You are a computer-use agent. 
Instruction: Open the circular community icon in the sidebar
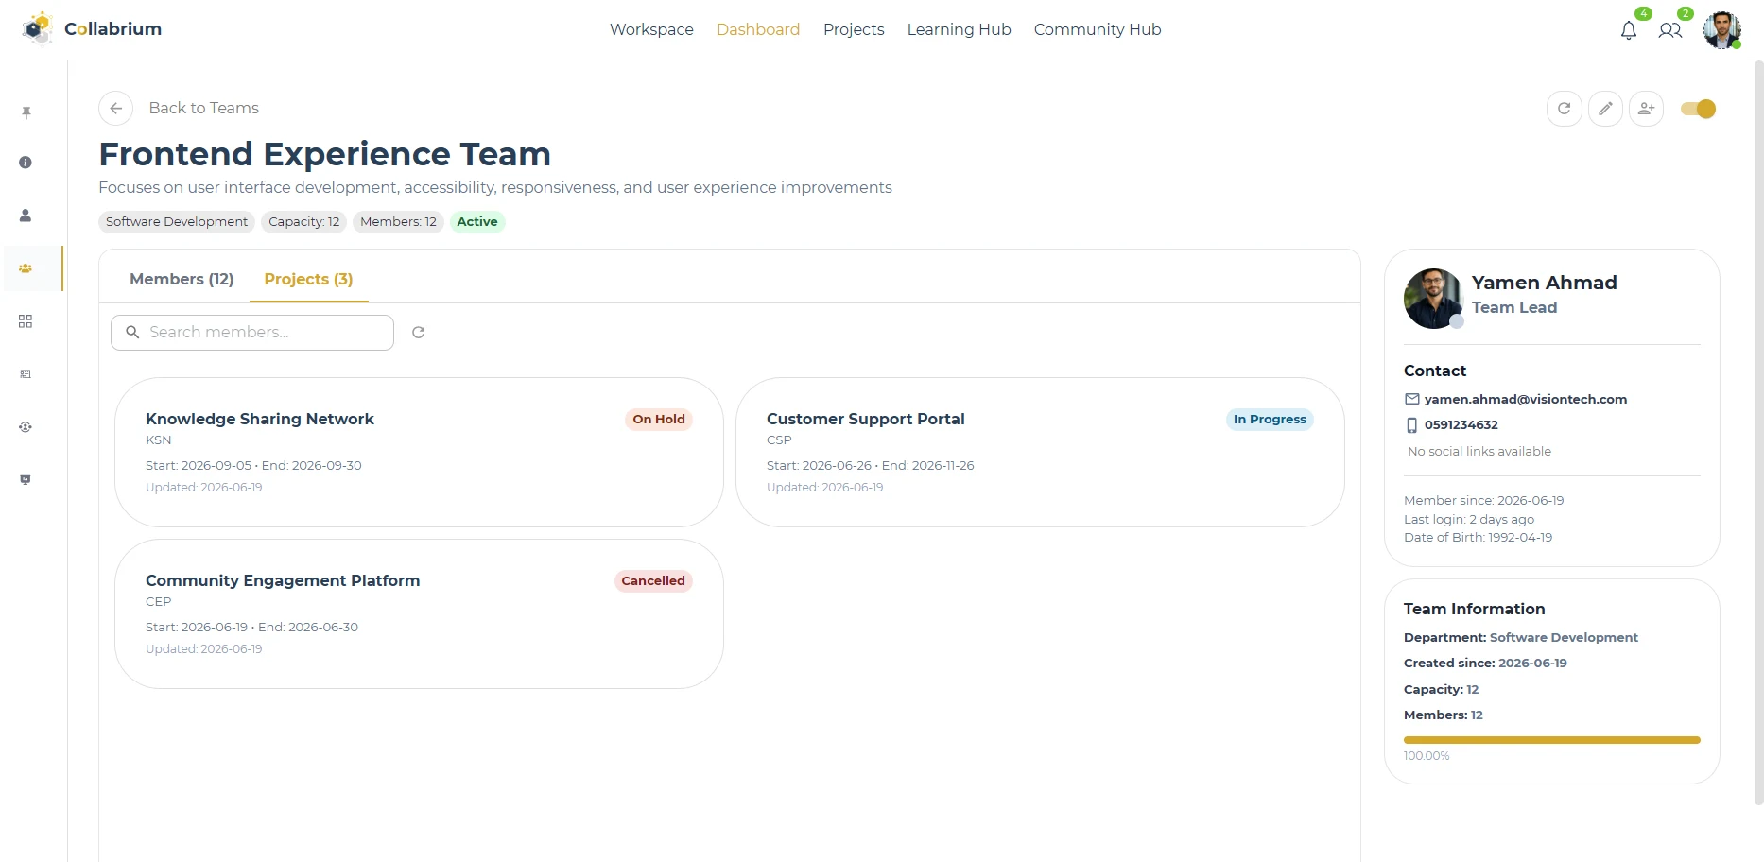tap(26, 427)
